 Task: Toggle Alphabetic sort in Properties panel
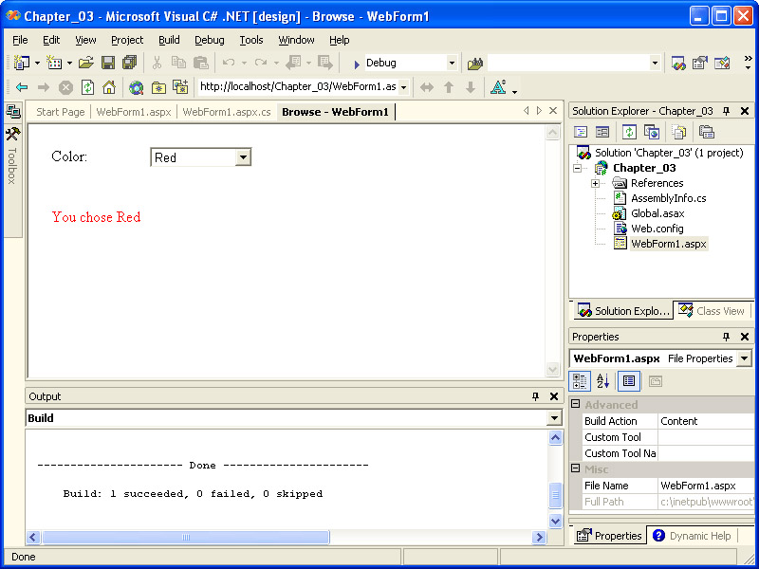tap(602, 381)
